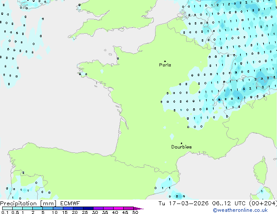Select the 0.5–1 mm legend swatch

(17, 208)
